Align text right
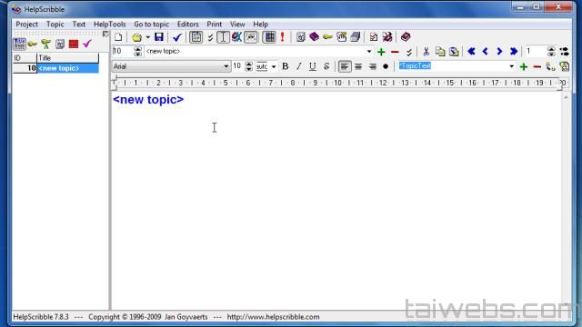 point(372,66)
